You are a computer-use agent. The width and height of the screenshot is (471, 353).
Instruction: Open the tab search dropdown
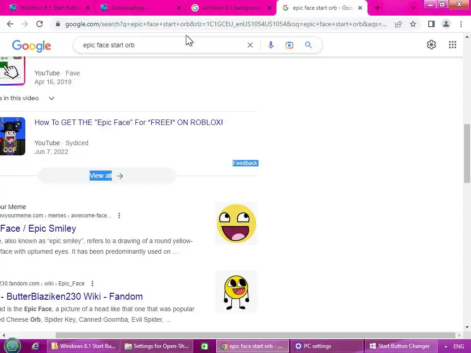coord(414,8)
